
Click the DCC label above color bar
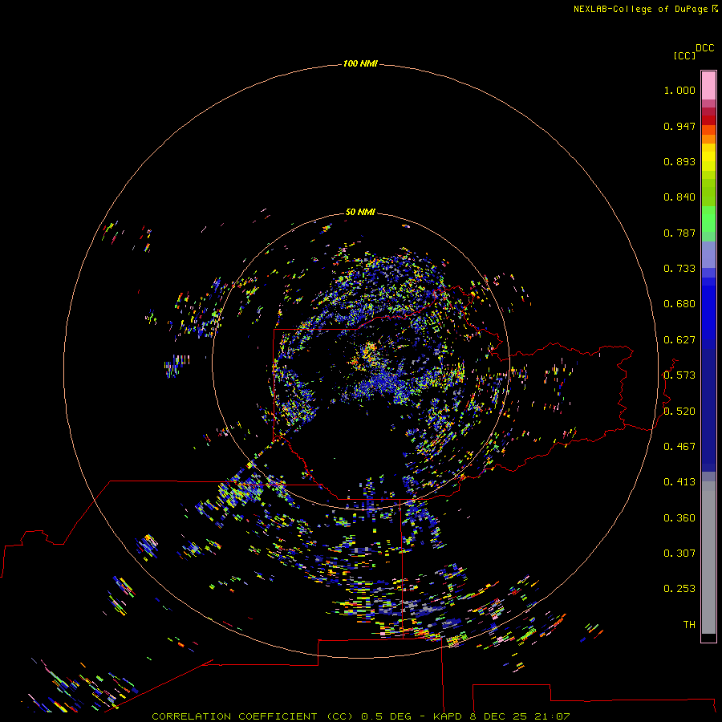coord(704,48)
